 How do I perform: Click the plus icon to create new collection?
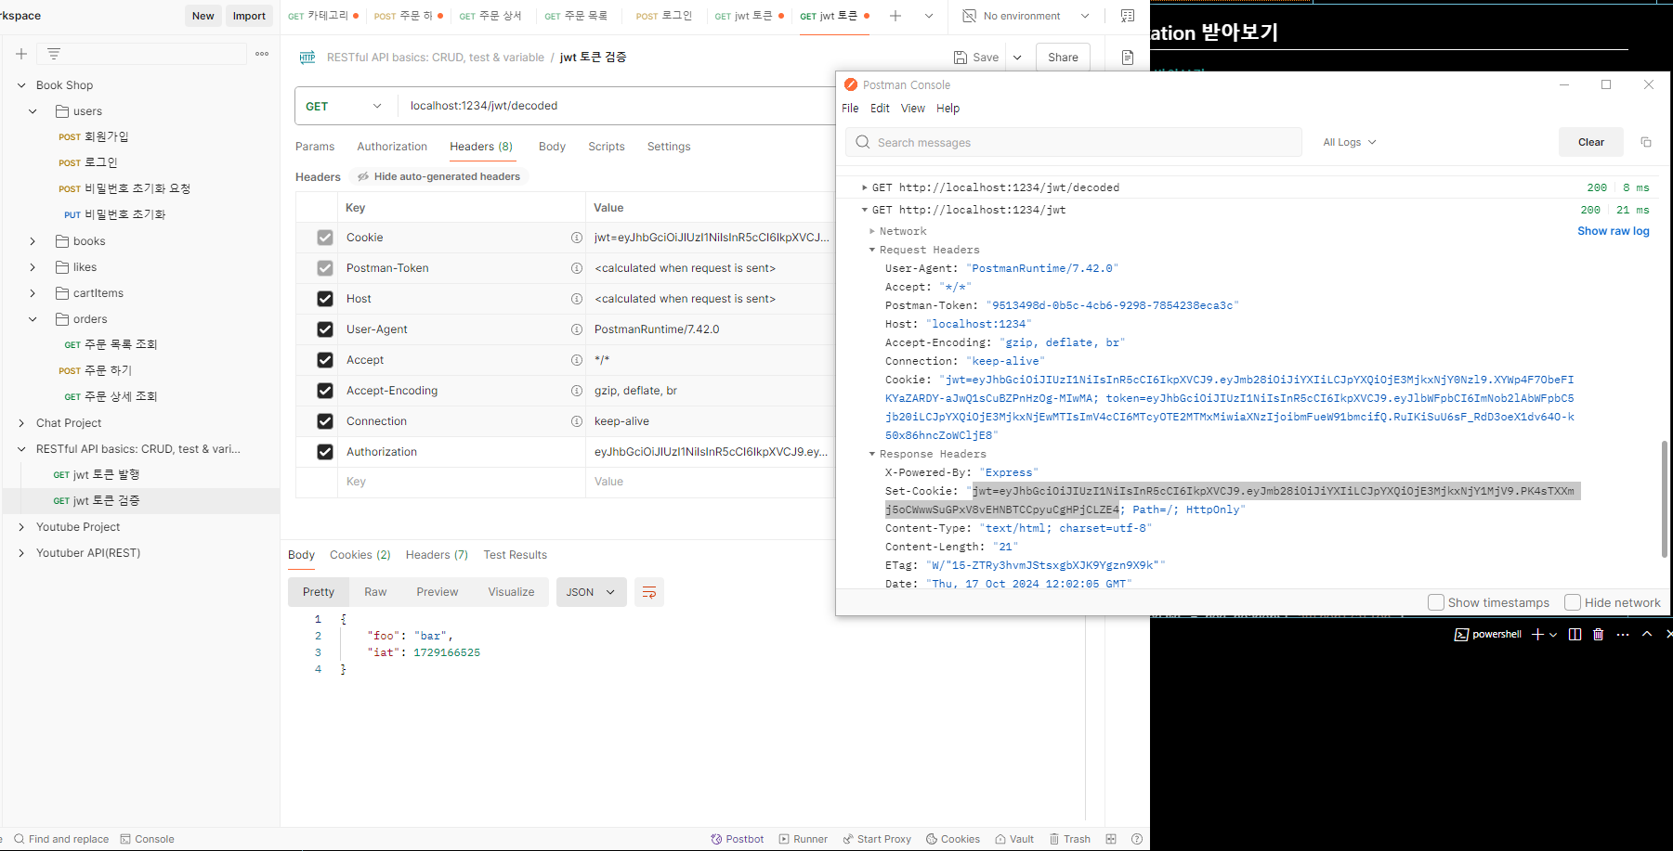coord(21,54)
